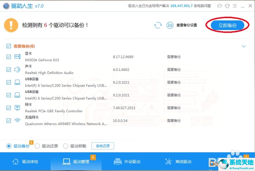Collapse the 需要备份 list with the chevron
The width and height of the screenshot is (255, 171).
coord(244,46)
